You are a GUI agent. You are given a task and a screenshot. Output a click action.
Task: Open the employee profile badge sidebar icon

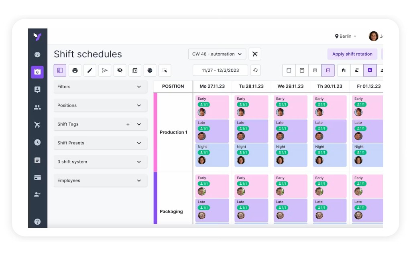pos(37,89)
